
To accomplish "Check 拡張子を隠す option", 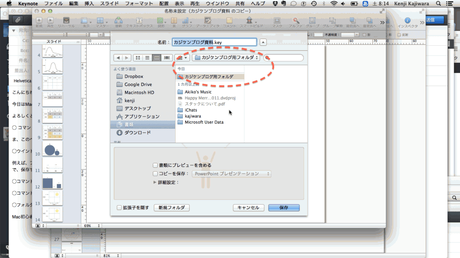I will [x=119, y=208].
